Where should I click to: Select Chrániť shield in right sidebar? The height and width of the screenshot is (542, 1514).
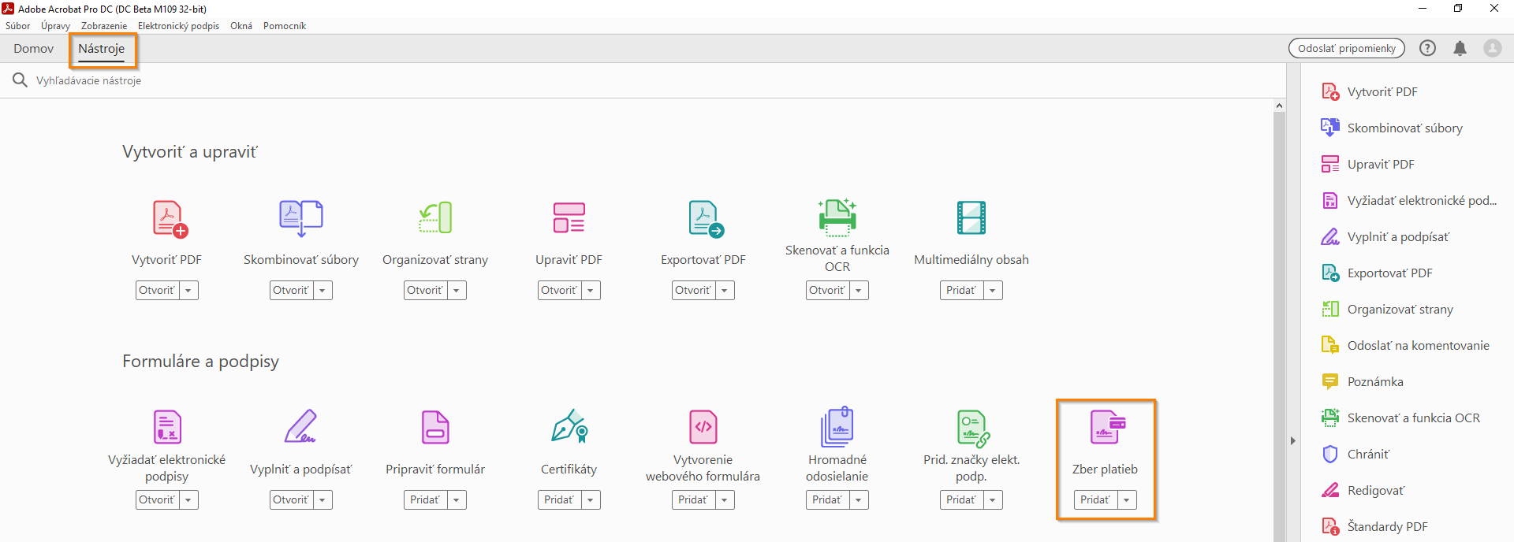point(1330,455)
